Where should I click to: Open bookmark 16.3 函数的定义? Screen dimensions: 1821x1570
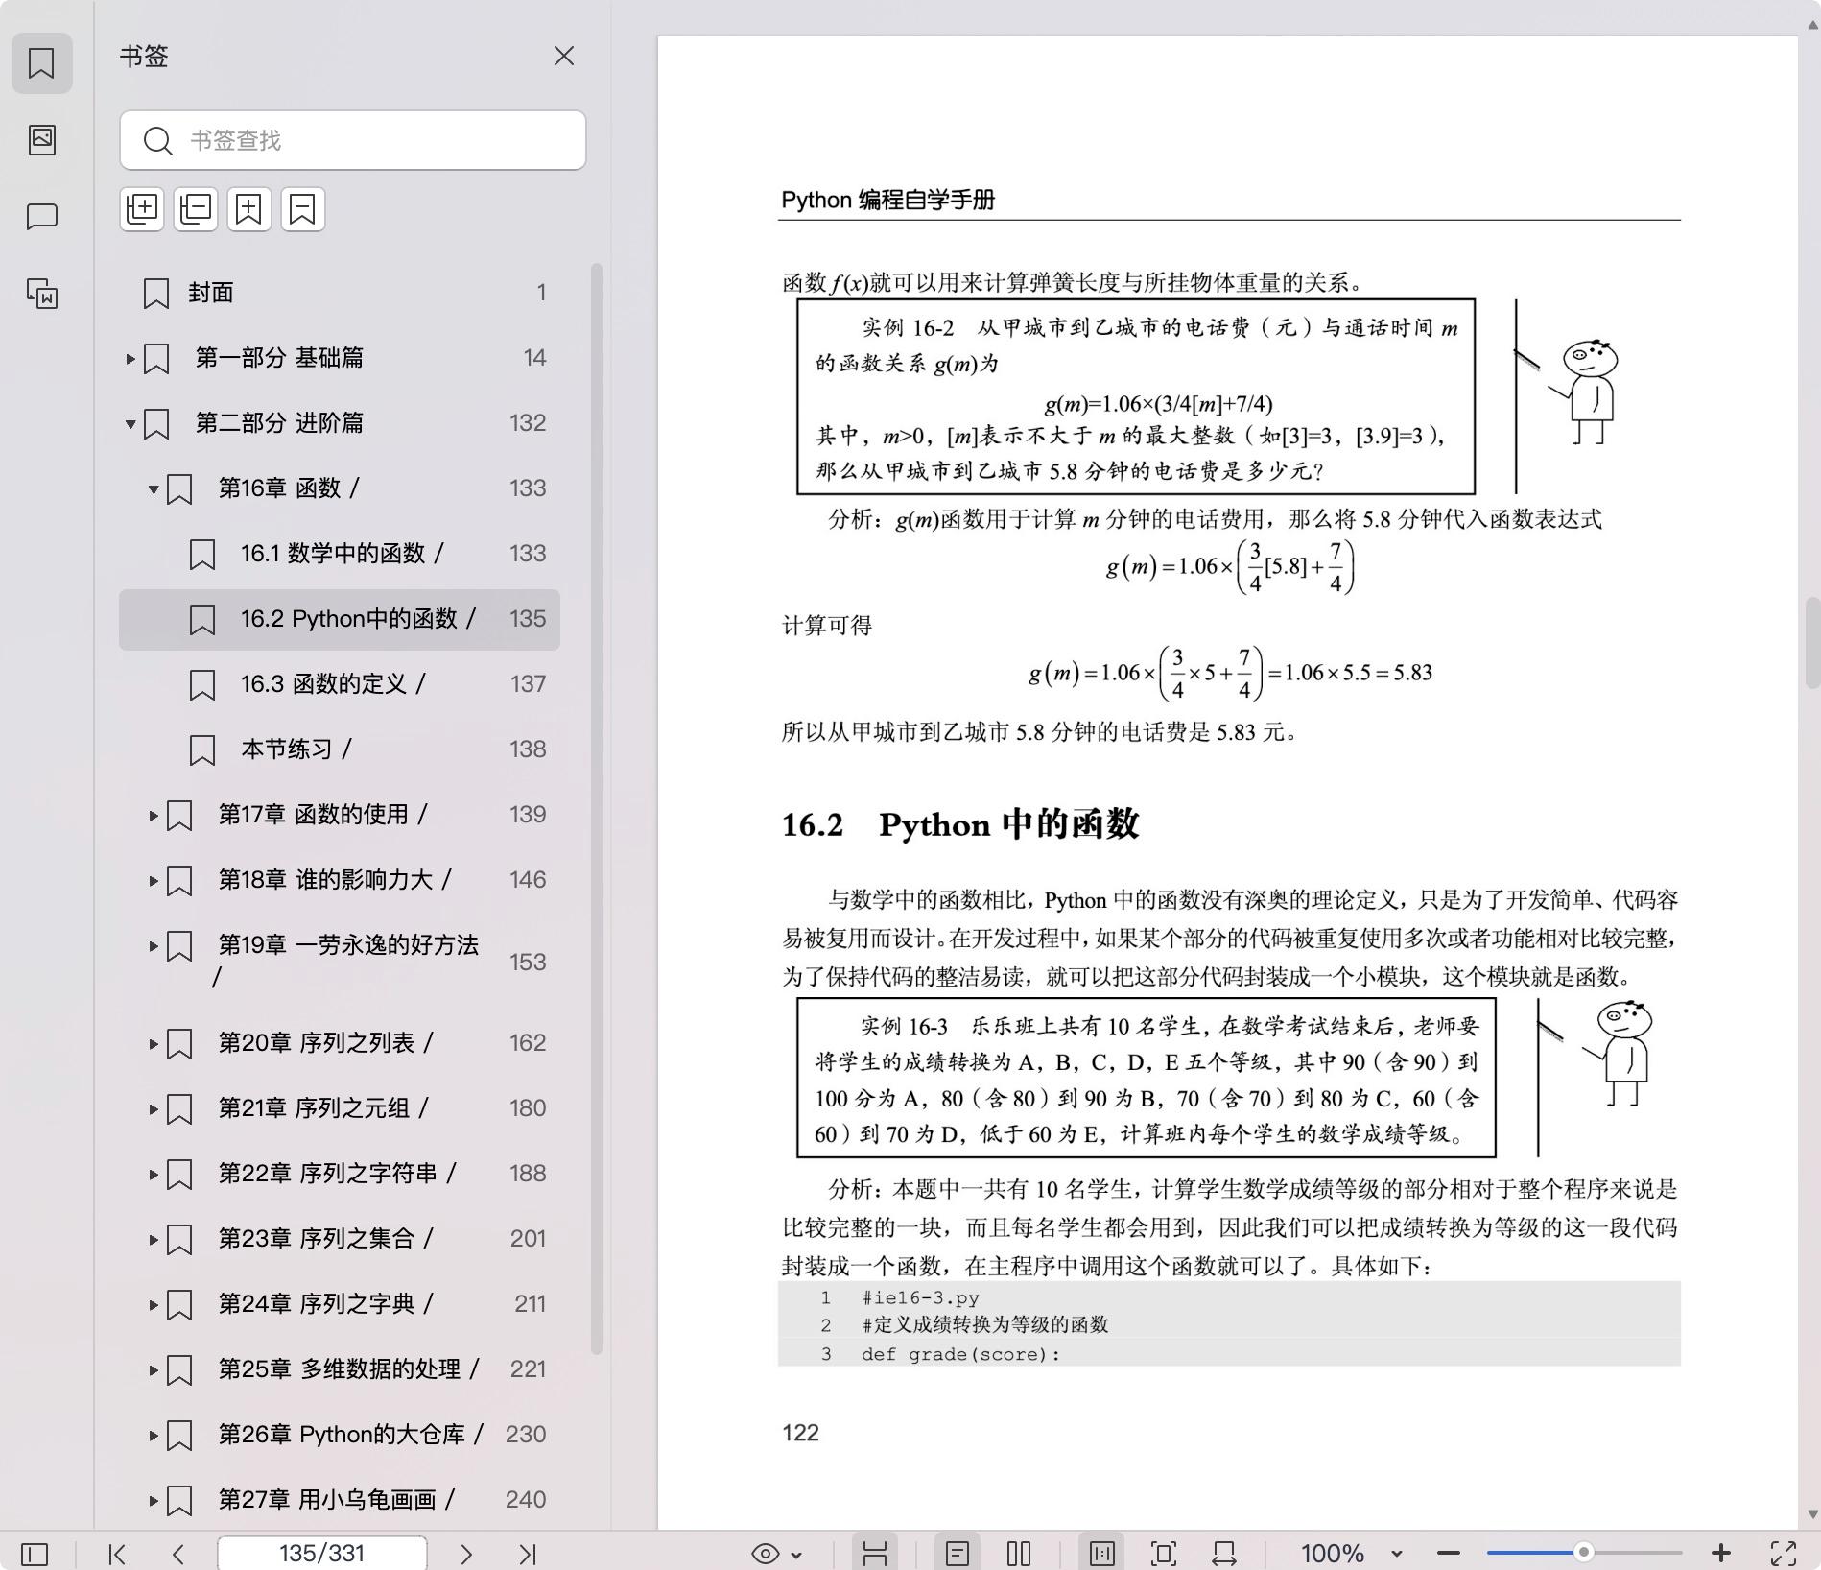click(x=340, y=684)
